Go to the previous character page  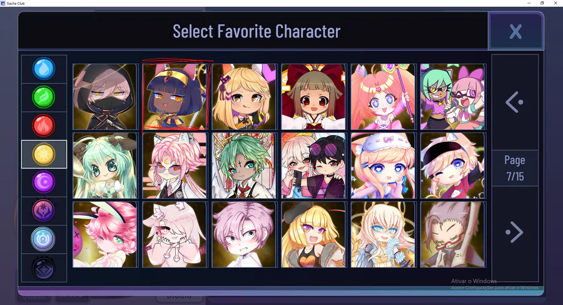[x=515, y=102]
